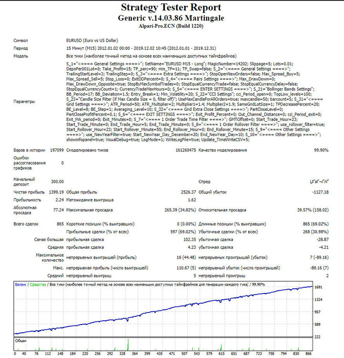The height and width of the screenshot is (358, 344).
Task: Click the 'Баланс' chart legend label
Action: point(20,284)
